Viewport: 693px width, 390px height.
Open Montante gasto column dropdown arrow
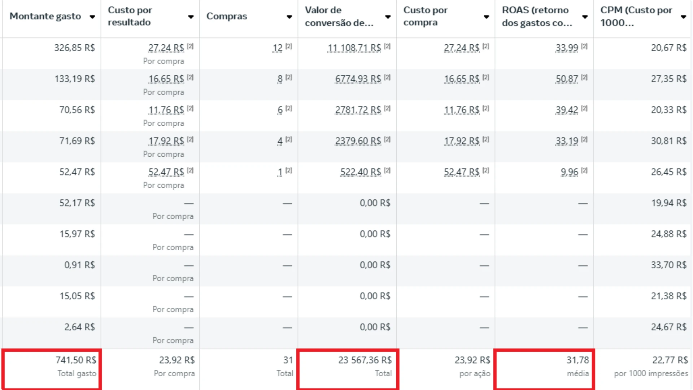click(92, 17)
